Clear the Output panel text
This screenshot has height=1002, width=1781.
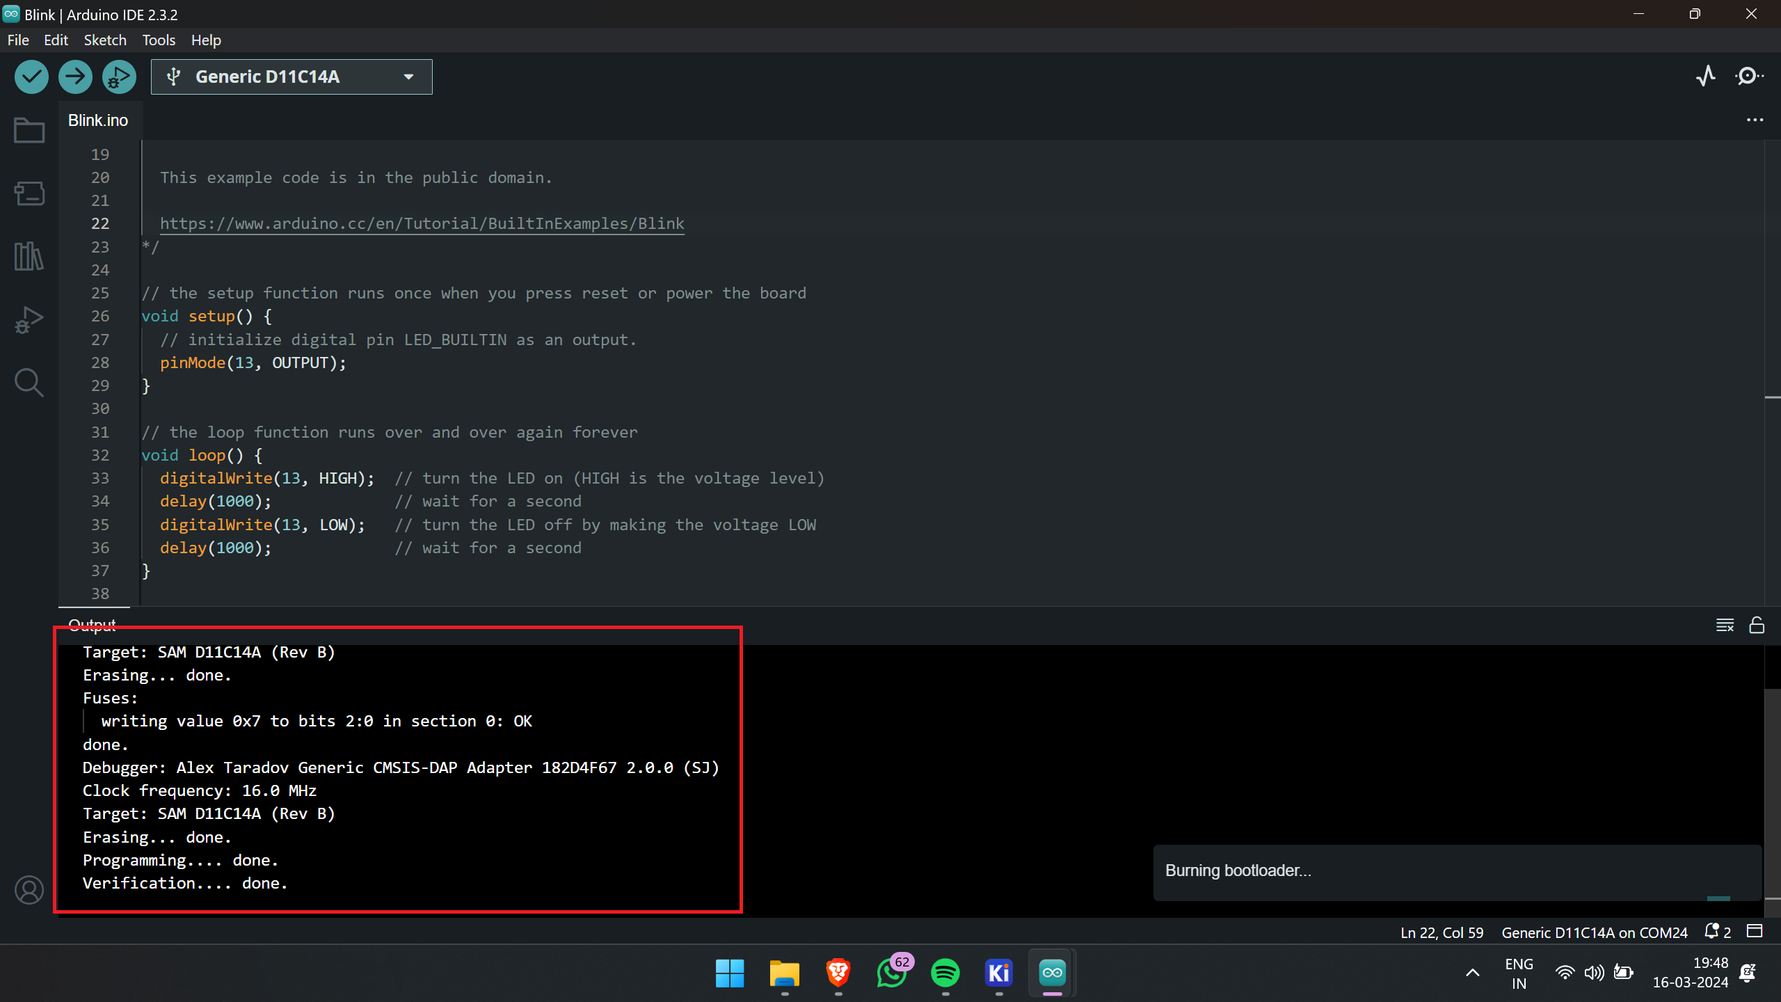(x=1725, y=625)
